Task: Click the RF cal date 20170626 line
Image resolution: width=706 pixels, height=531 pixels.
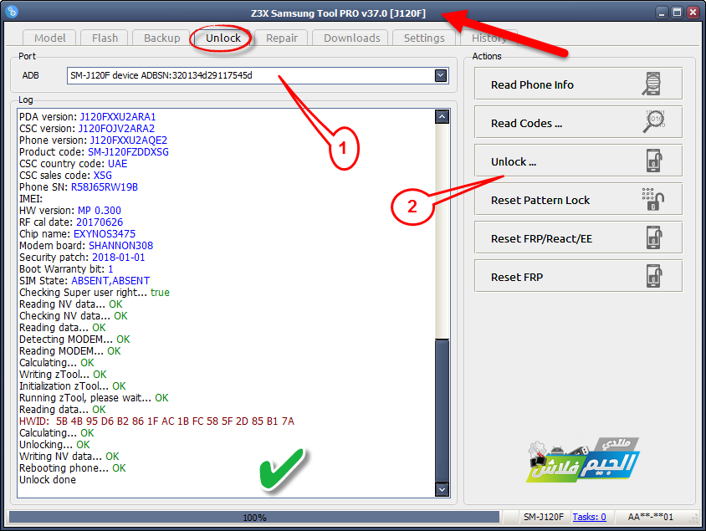Action: point(71,222)
